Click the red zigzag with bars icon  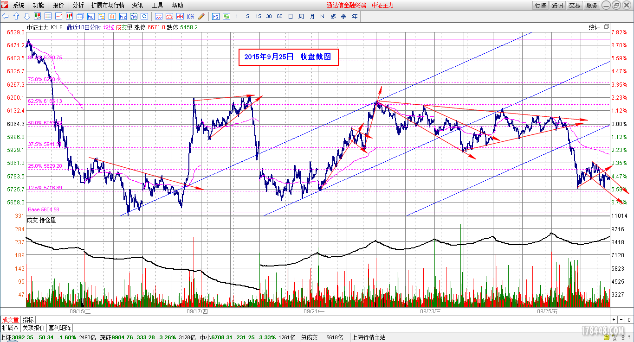click(x=180, y=16)
